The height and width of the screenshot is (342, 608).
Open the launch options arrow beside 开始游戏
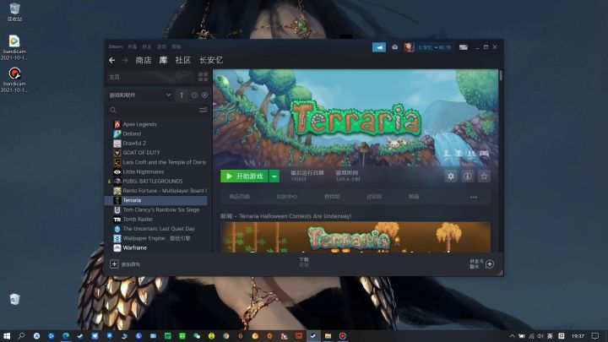pyautogui.click(x=274, y=176)
